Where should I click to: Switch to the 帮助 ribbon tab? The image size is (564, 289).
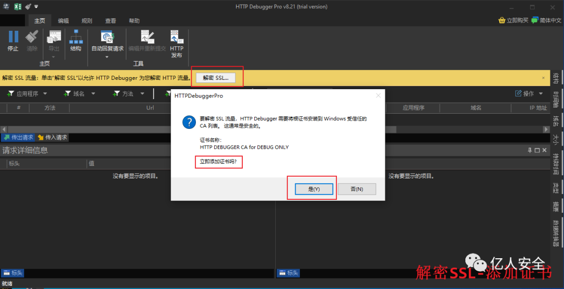point(134,20)
